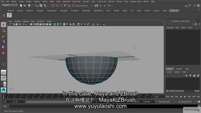Toggle wireframe on shaded in viewport
The image size is (201, 113).
click(x=64, y=24)
